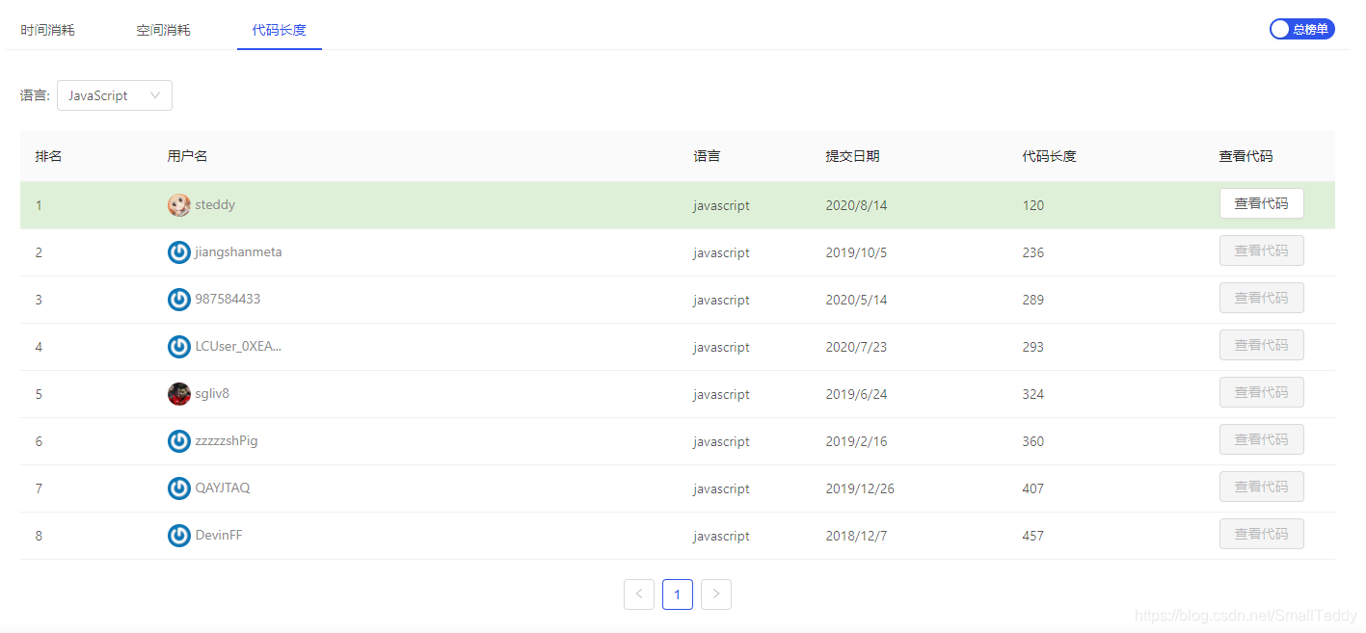
Task: Click rank number 8 cell
Action: tap(39, 537)
